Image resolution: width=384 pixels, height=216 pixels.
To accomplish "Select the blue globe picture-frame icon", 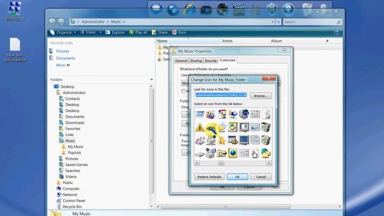I will [x=233, y=154].
